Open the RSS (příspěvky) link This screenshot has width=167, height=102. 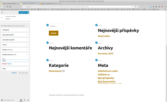tap(106, 78)
